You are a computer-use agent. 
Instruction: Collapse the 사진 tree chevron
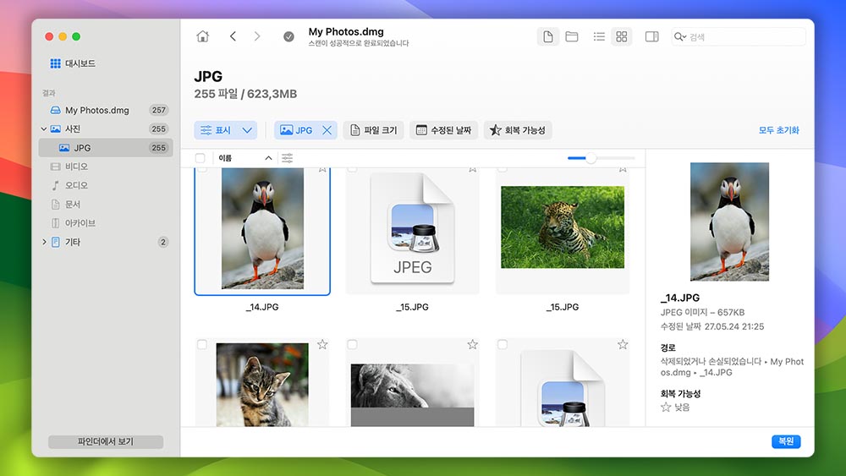tap(44, 129)
